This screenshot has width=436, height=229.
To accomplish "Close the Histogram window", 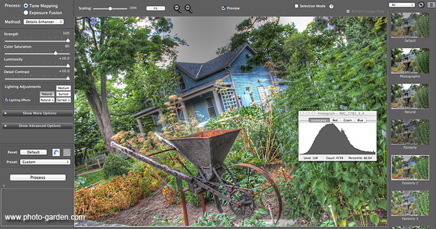I will tap(302, 113).
